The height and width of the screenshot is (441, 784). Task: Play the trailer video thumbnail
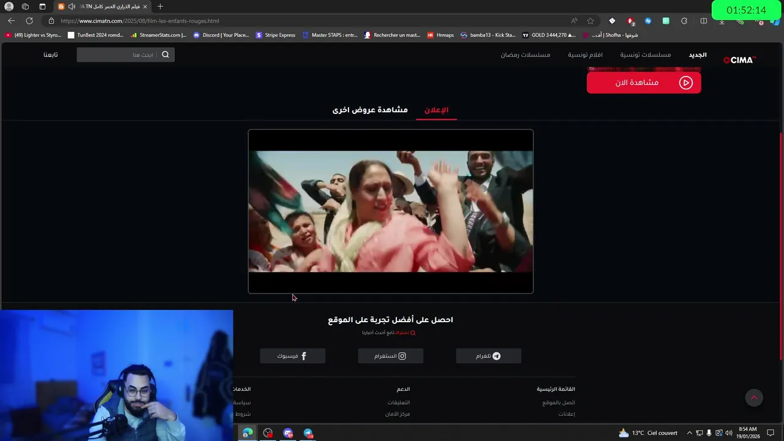(391, 211)
